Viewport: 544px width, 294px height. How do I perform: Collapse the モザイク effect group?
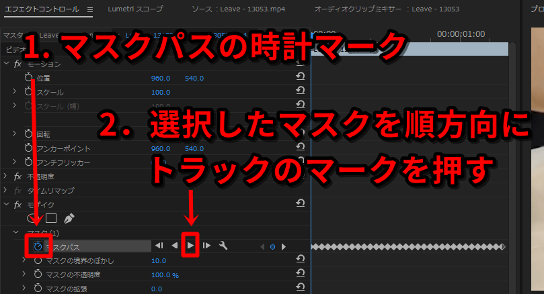pos(6,204)
